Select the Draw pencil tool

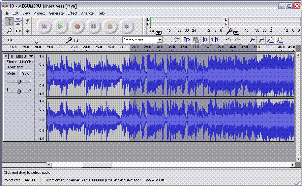pyautogui.click(x=27, y=22)
